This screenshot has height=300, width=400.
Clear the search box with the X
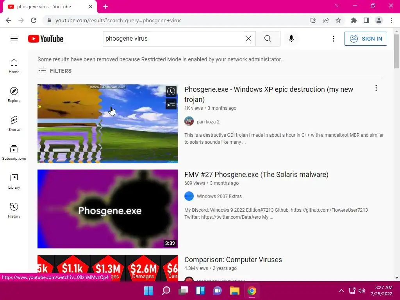(248, 39)
